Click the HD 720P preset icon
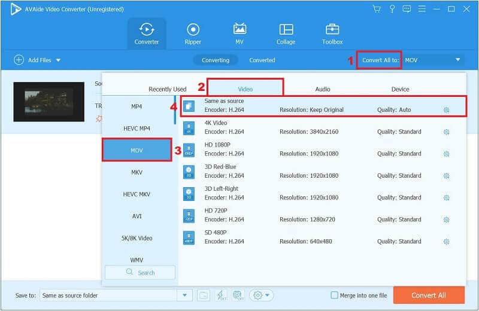Screen dimensions: 479x311 189,216
